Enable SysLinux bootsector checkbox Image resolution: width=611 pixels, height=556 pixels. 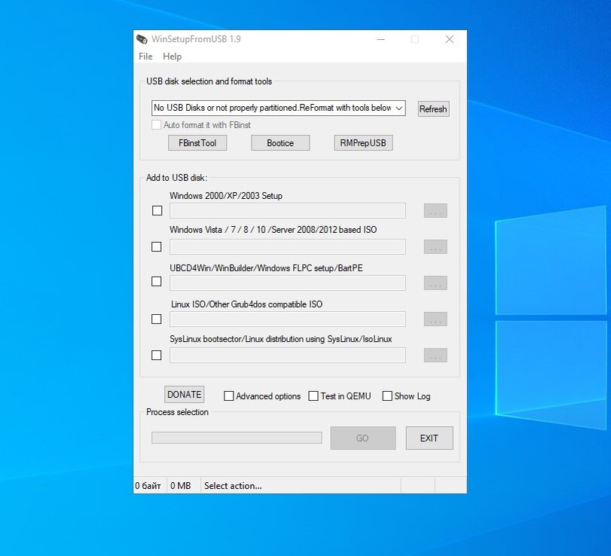point(156,356)
